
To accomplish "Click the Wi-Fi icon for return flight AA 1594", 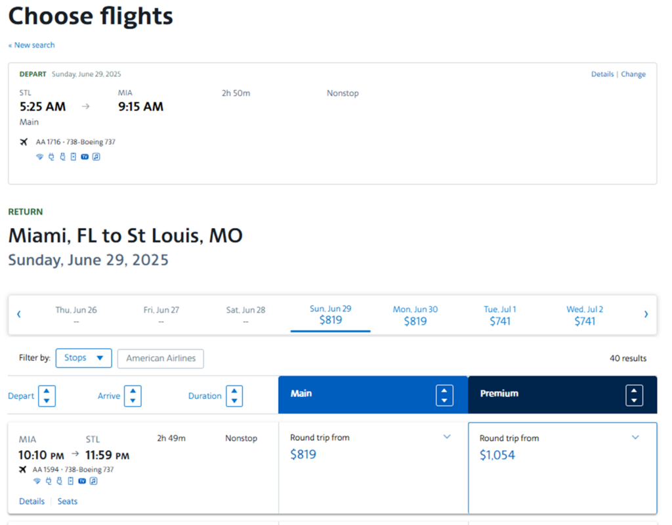I will [x=37, y=481].
